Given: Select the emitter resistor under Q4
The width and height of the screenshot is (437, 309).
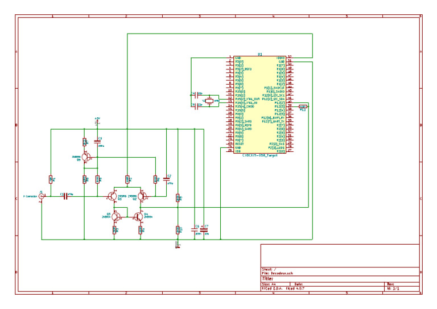Looking at the screenshot, I should 141,230.
